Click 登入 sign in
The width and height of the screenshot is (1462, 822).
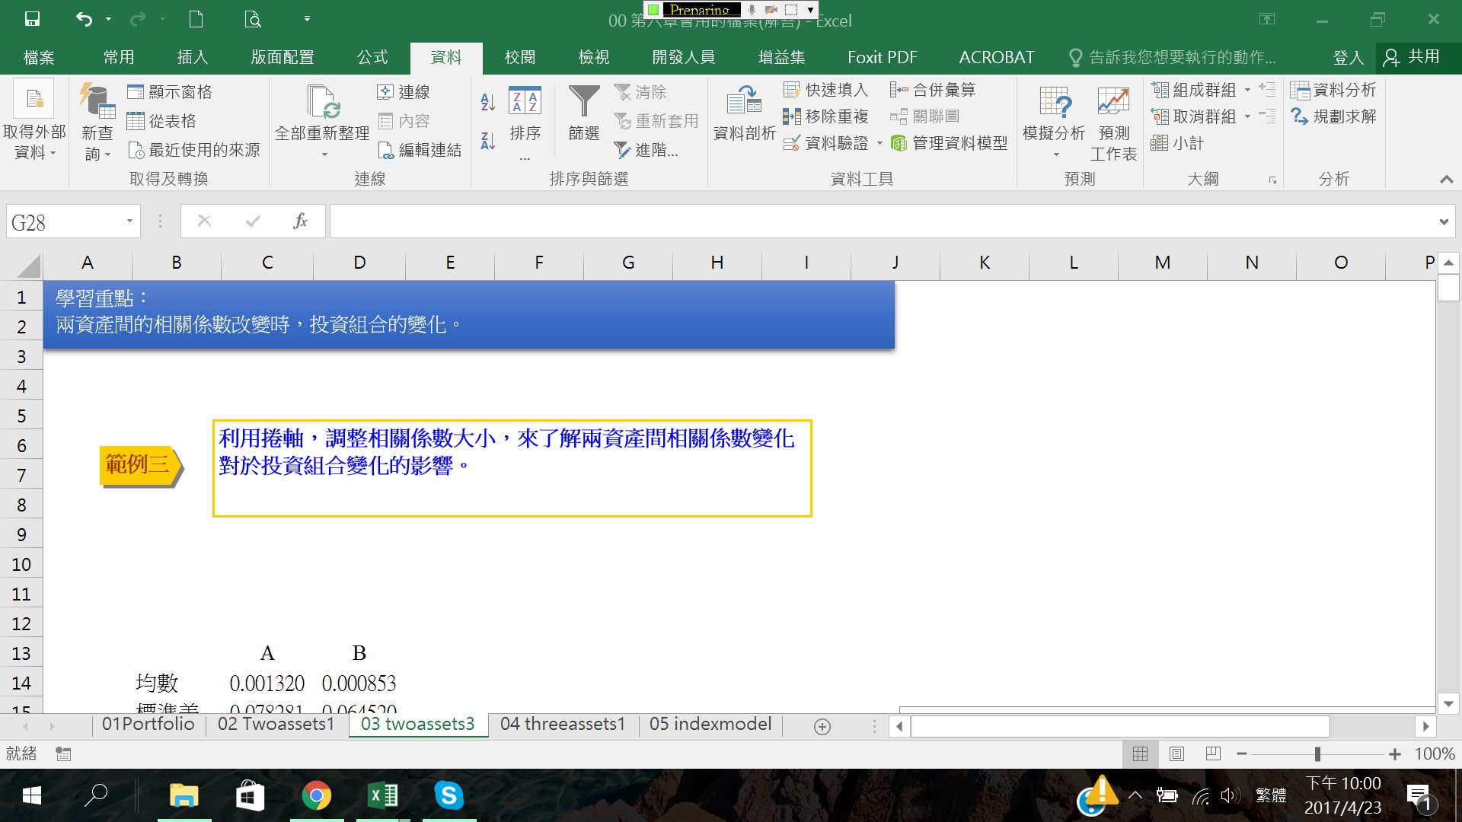[1348, 57]
